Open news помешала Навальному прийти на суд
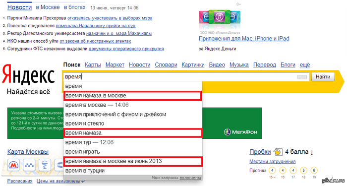The image size is (347, 186). [96, 26]
